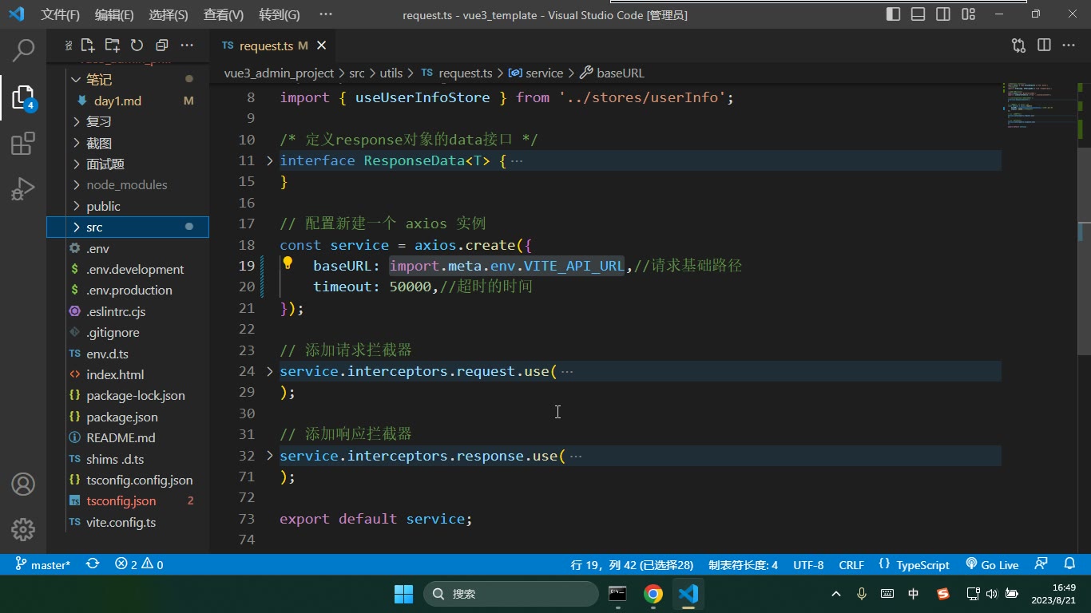Collapse all folders in Explorer
The image size is (1091, 613).
point(161,45)
